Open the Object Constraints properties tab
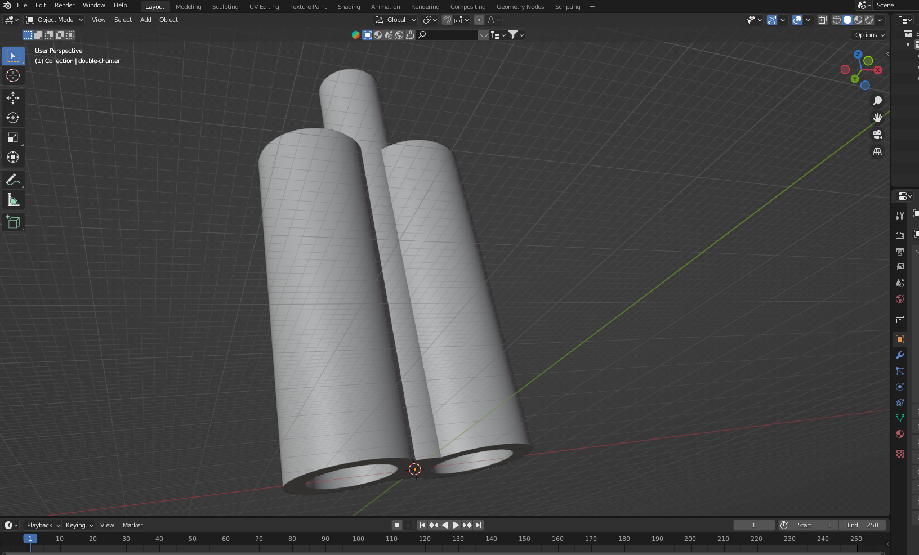919x555 pixels. click(900, 402)
